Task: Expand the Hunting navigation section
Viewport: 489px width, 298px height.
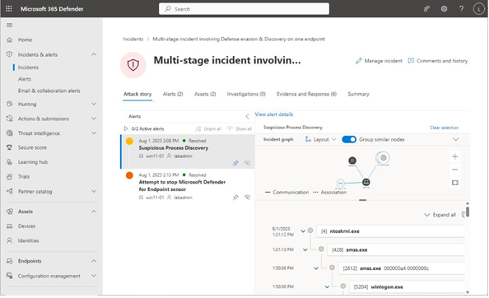Action: tap(94, 104)
